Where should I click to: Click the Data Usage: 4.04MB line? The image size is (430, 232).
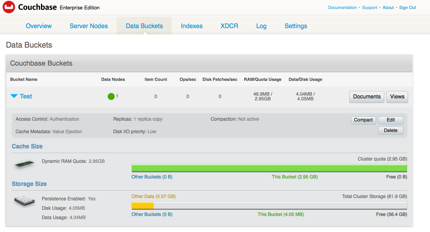click(64, 218)
